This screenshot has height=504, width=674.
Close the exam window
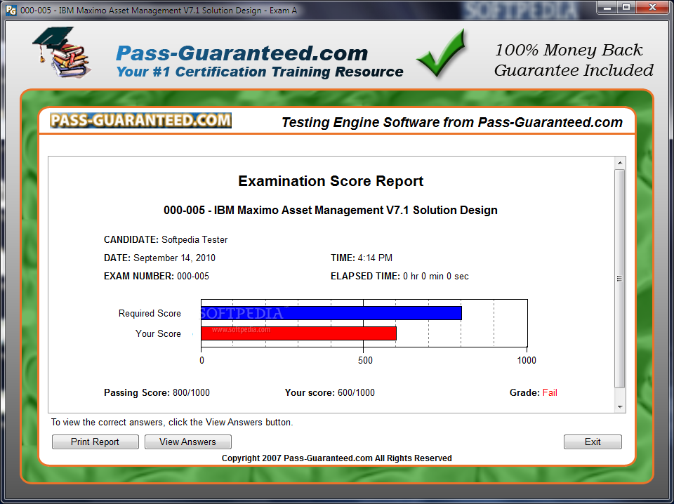pos(652,7)
